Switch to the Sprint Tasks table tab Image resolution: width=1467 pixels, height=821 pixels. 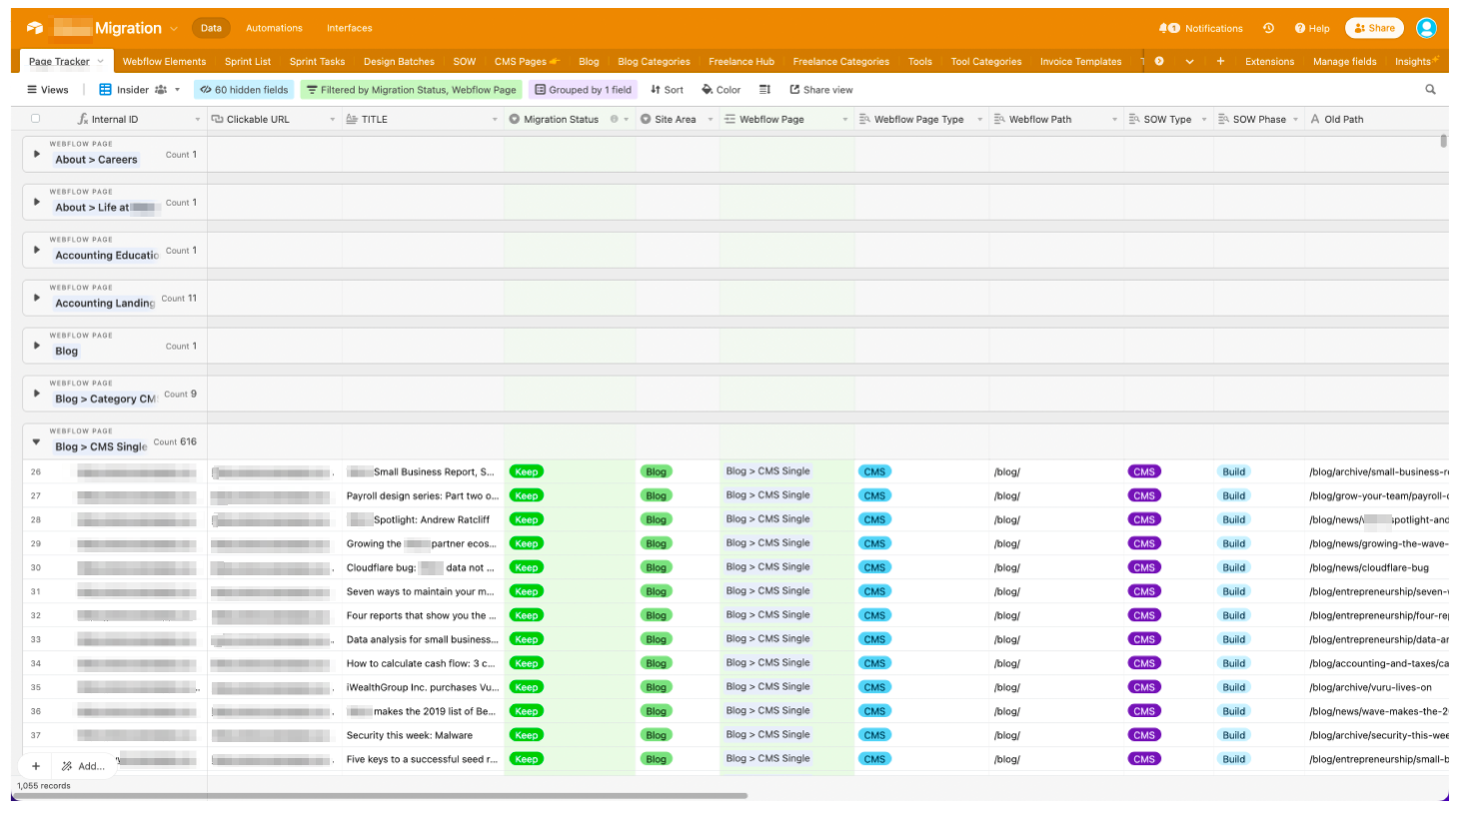coord(317,61)
